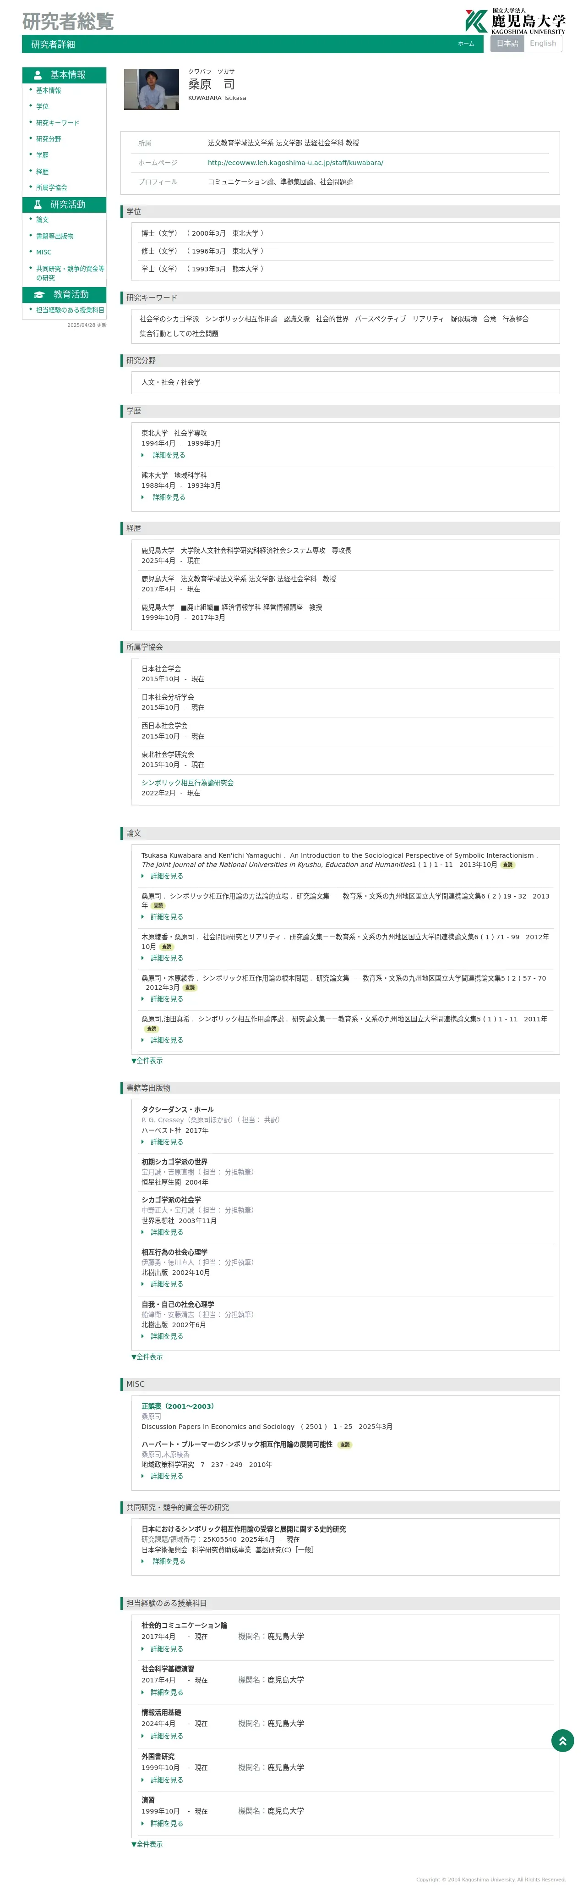Click the person icon beside 基本情報 header
This screenshot has height=1891, width=588.
[38, 75]
